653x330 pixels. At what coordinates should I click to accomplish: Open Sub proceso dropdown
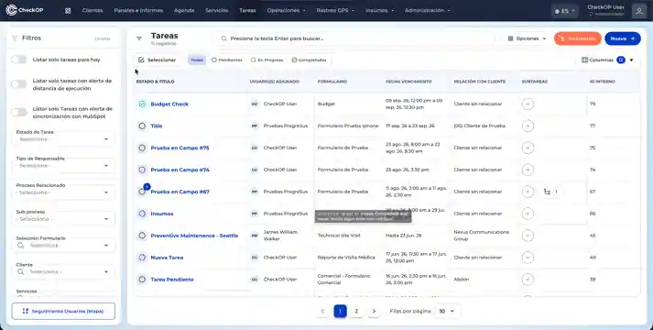pyautogui.click(x=63, y=219)
